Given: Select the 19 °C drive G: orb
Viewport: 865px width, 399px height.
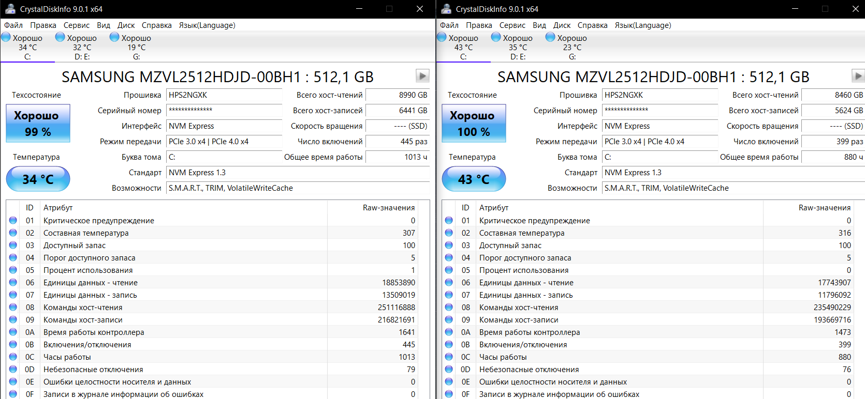Looking at the screenshot, I should point(114,37).
